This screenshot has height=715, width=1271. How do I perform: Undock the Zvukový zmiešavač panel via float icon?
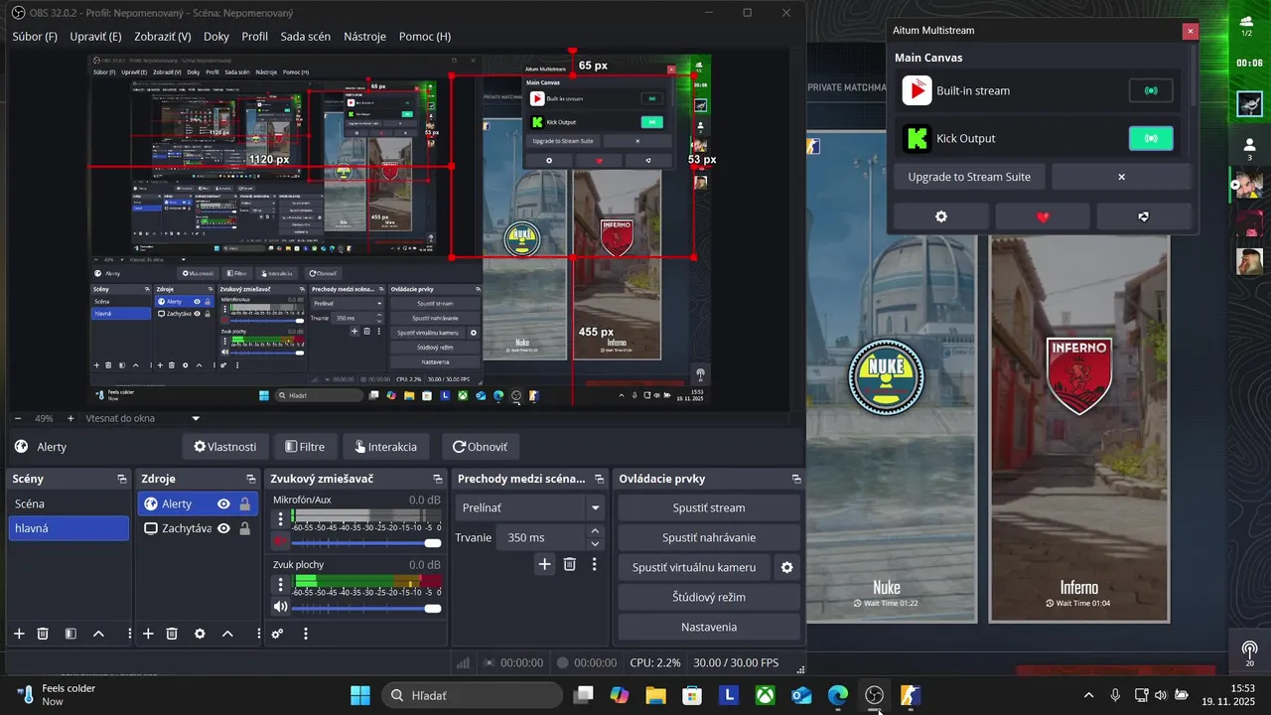click(x=438, y=479)
